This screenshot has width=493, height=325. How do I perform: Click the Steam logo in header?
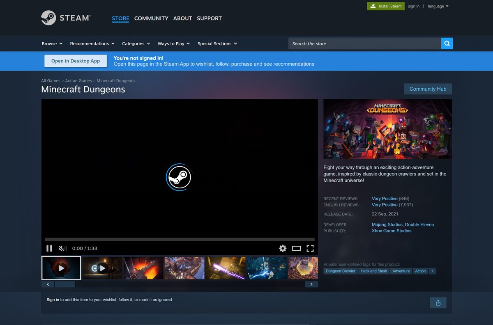pos(66,18)
